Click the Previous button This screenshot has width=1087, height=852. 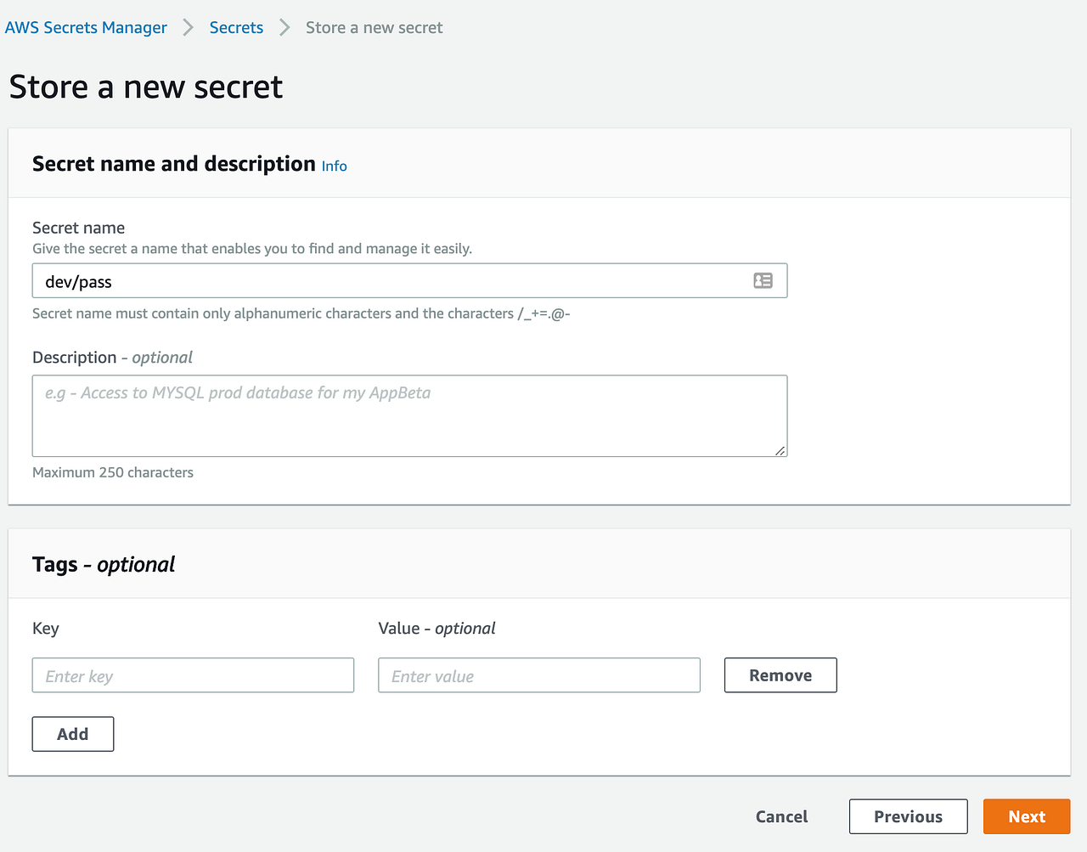(908, 816)
